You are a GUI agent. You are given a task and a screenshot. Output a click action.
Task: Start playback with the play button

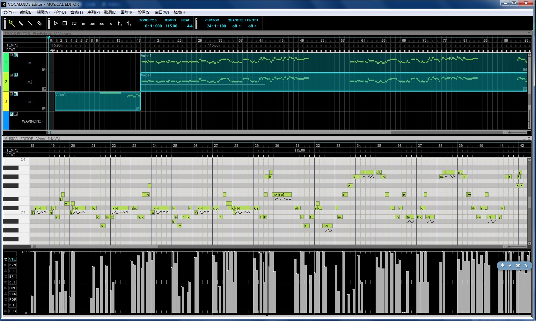pyautogui.click(x=56, y=23)
